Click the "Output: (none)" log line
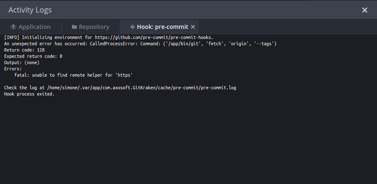377x184 pixels. (x=22, y=62)
